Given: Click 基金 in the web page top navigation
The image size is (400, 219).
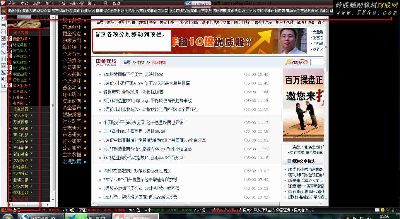Looking at the screenshot, I should tap(153, 22).
